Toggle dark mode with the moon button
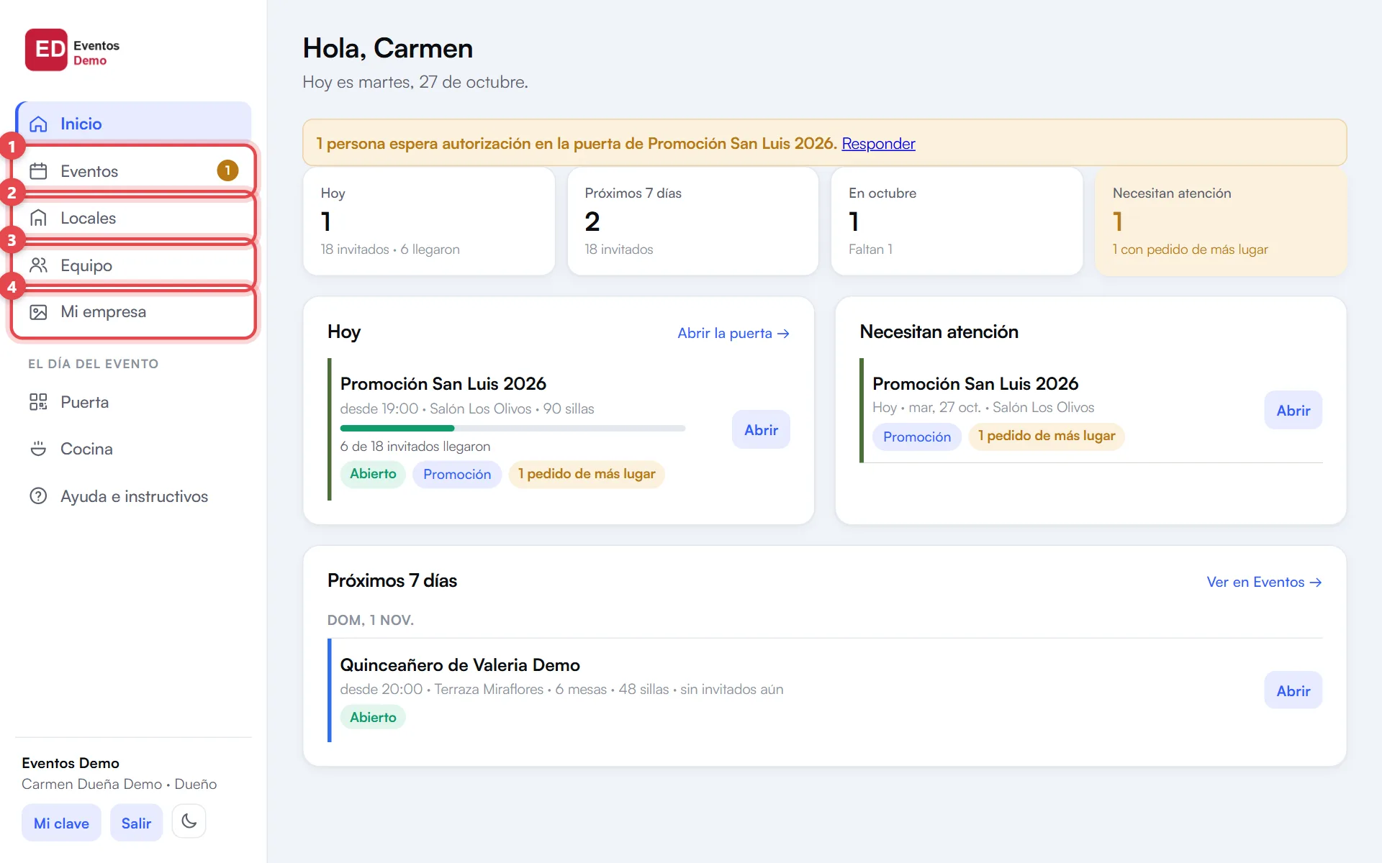 click(189, 821)
